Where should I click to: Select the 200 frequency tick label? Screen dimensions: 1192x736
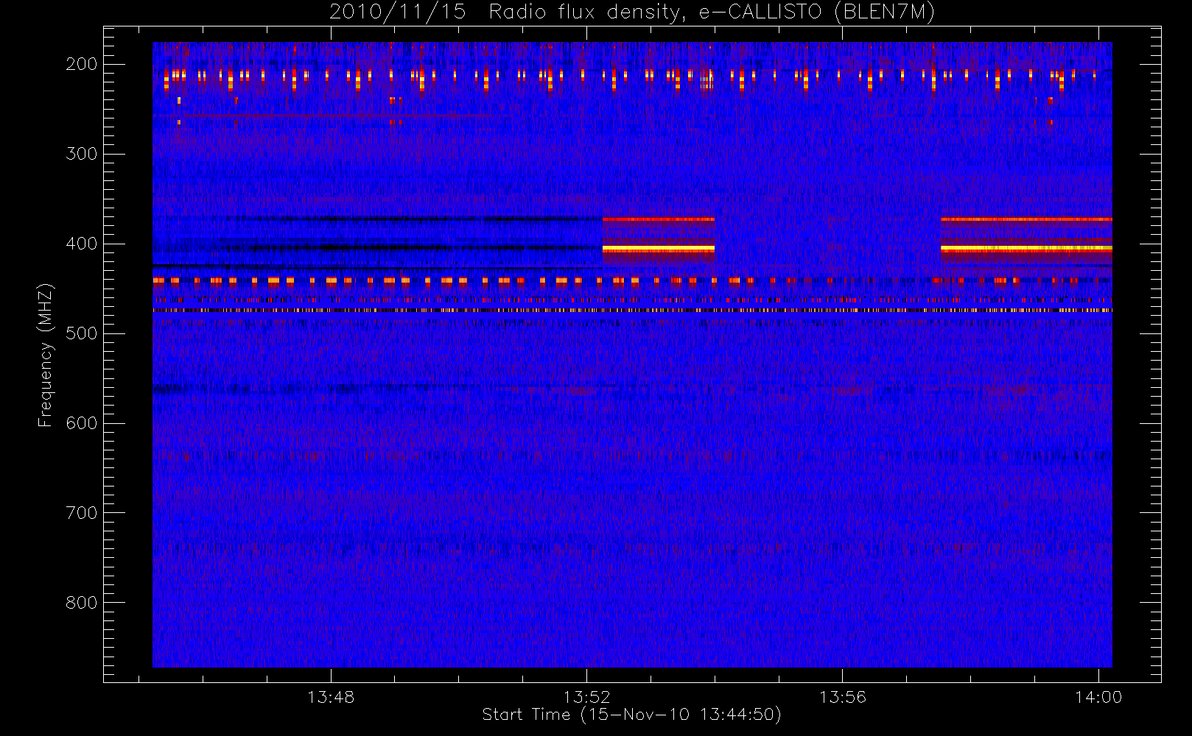[x=82, y=64]
